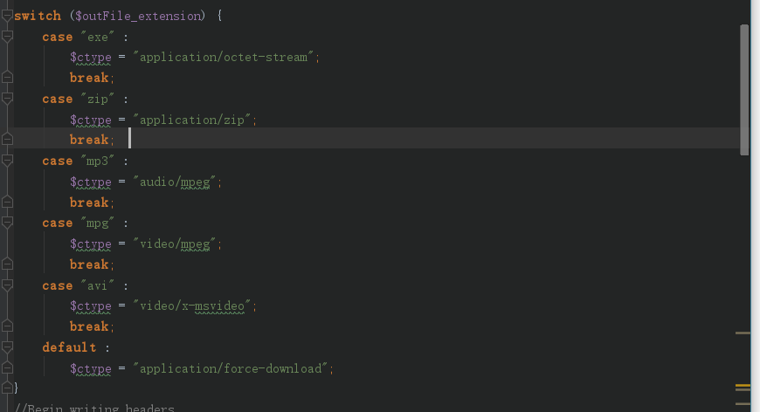Collapse the default branch fold marker
Image resolution: width=760 pixels, height=412 pixels.
coord(7,347)
